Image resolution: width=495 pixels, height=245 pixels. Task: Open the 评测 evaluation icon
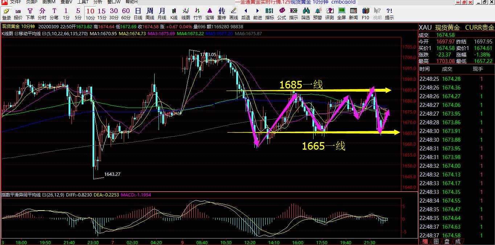pos(330,14)
